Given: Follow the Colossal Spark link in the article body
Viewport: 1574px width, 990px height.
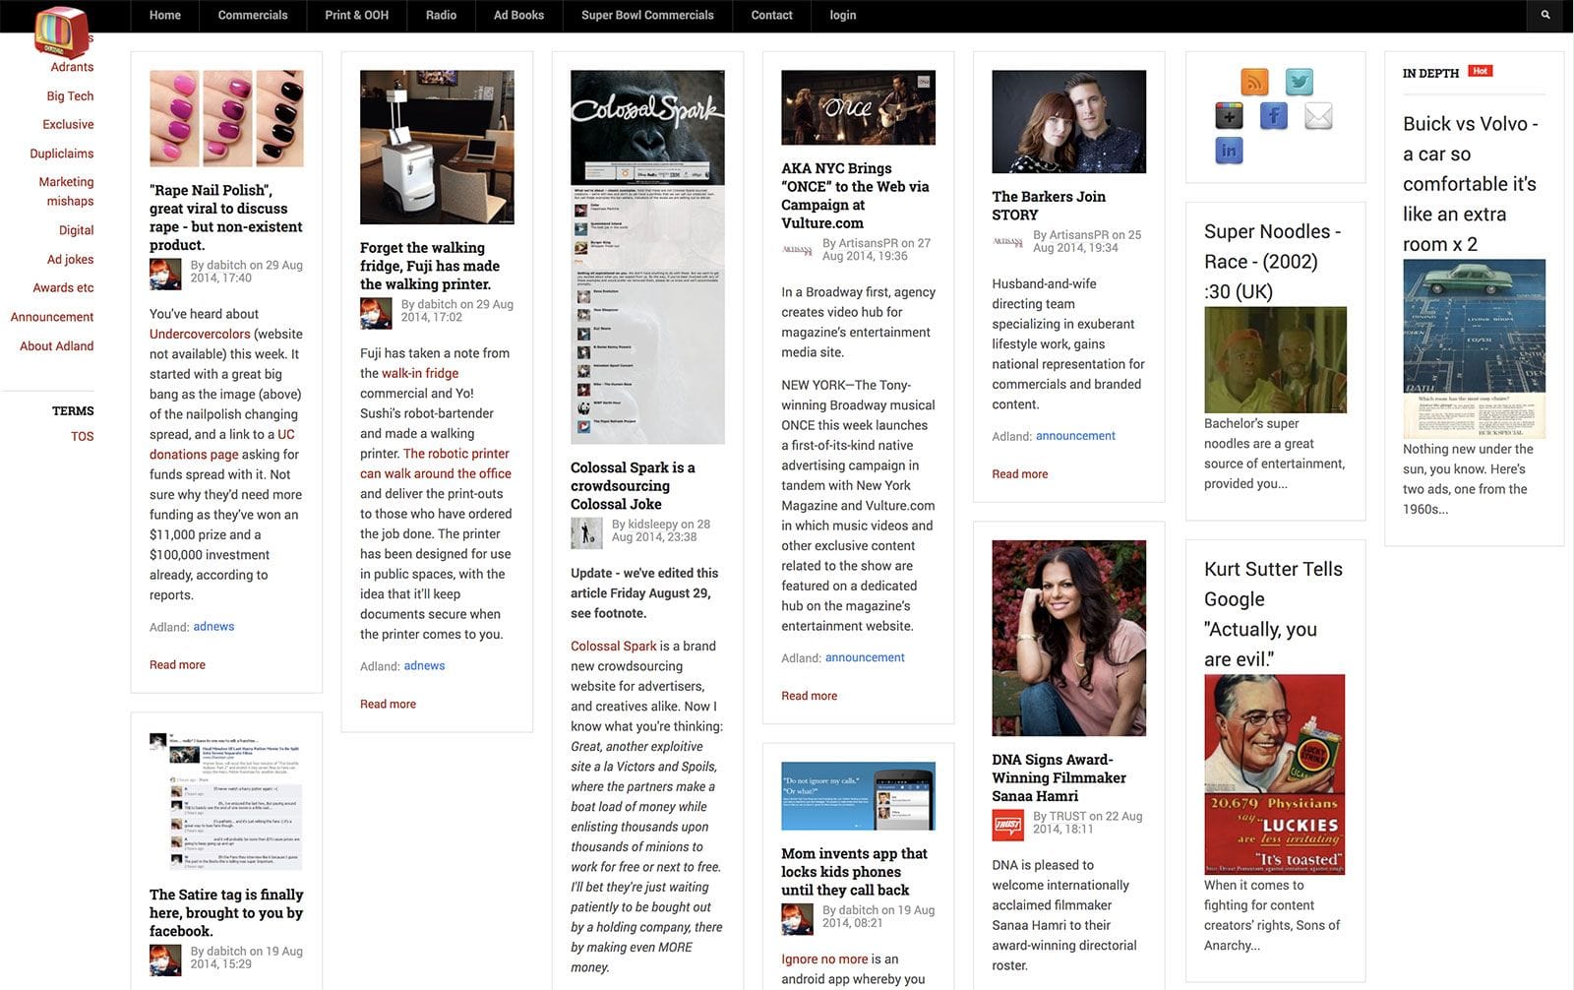Looking at the screenshot, I should click(613, 647).
